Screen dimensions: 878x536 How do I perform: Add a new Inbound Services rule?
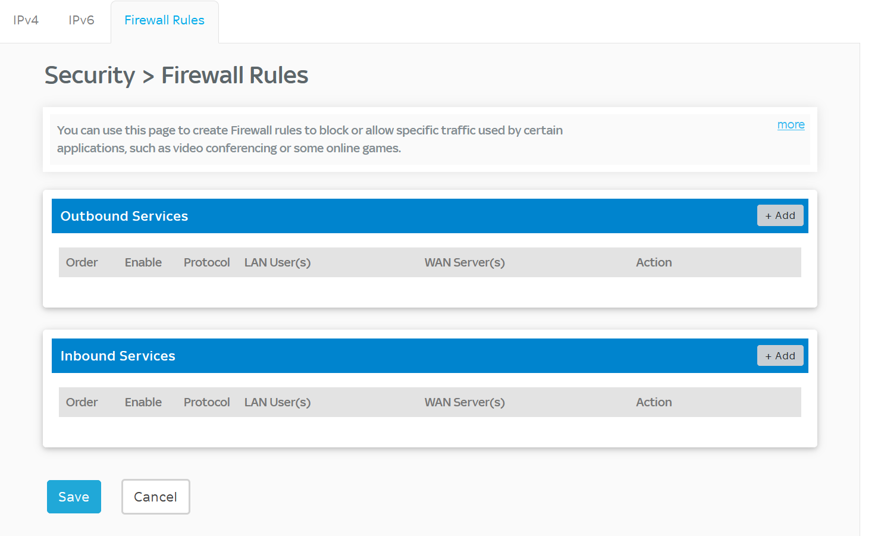click(x=780, y=356)
